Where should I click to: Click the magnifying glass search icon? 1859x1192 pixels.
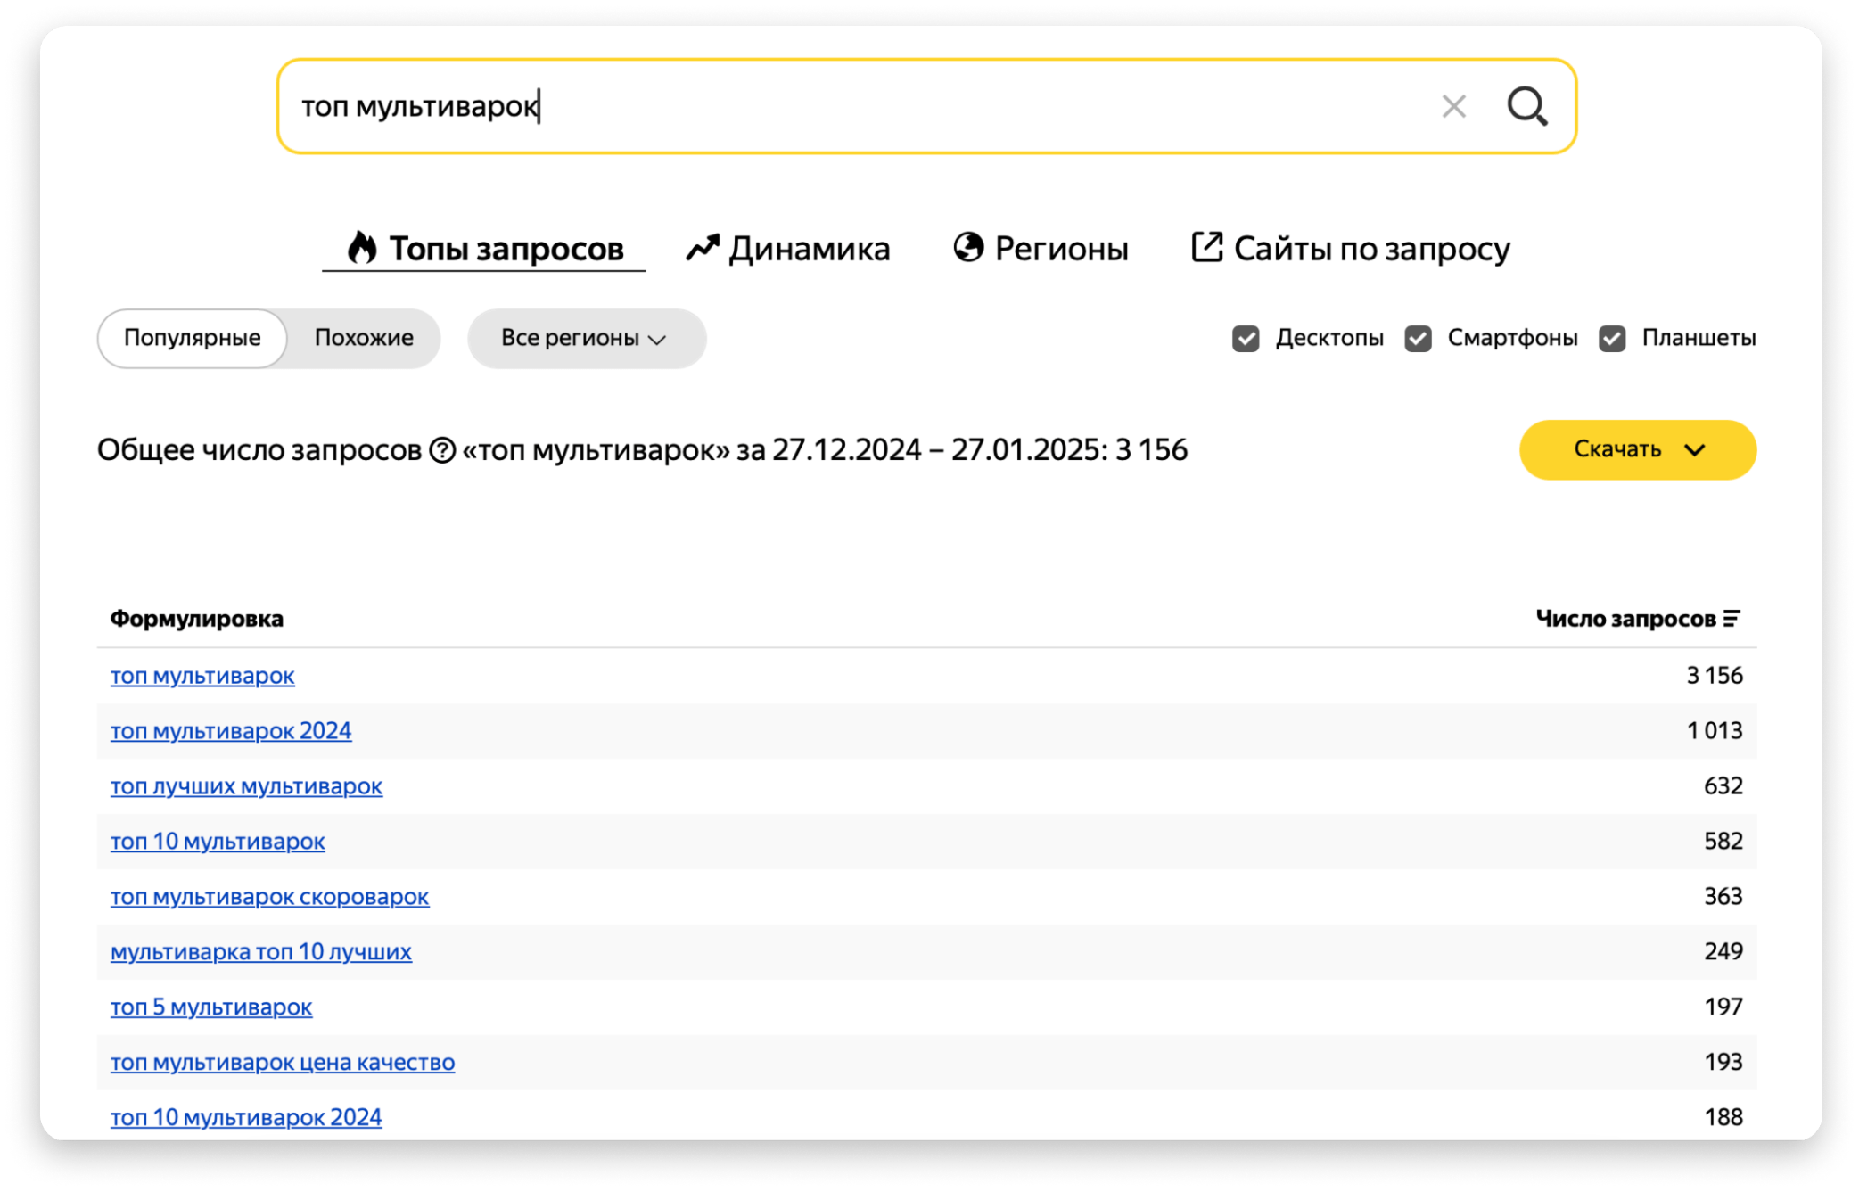pyautogui.click(x=1526, y=106)
